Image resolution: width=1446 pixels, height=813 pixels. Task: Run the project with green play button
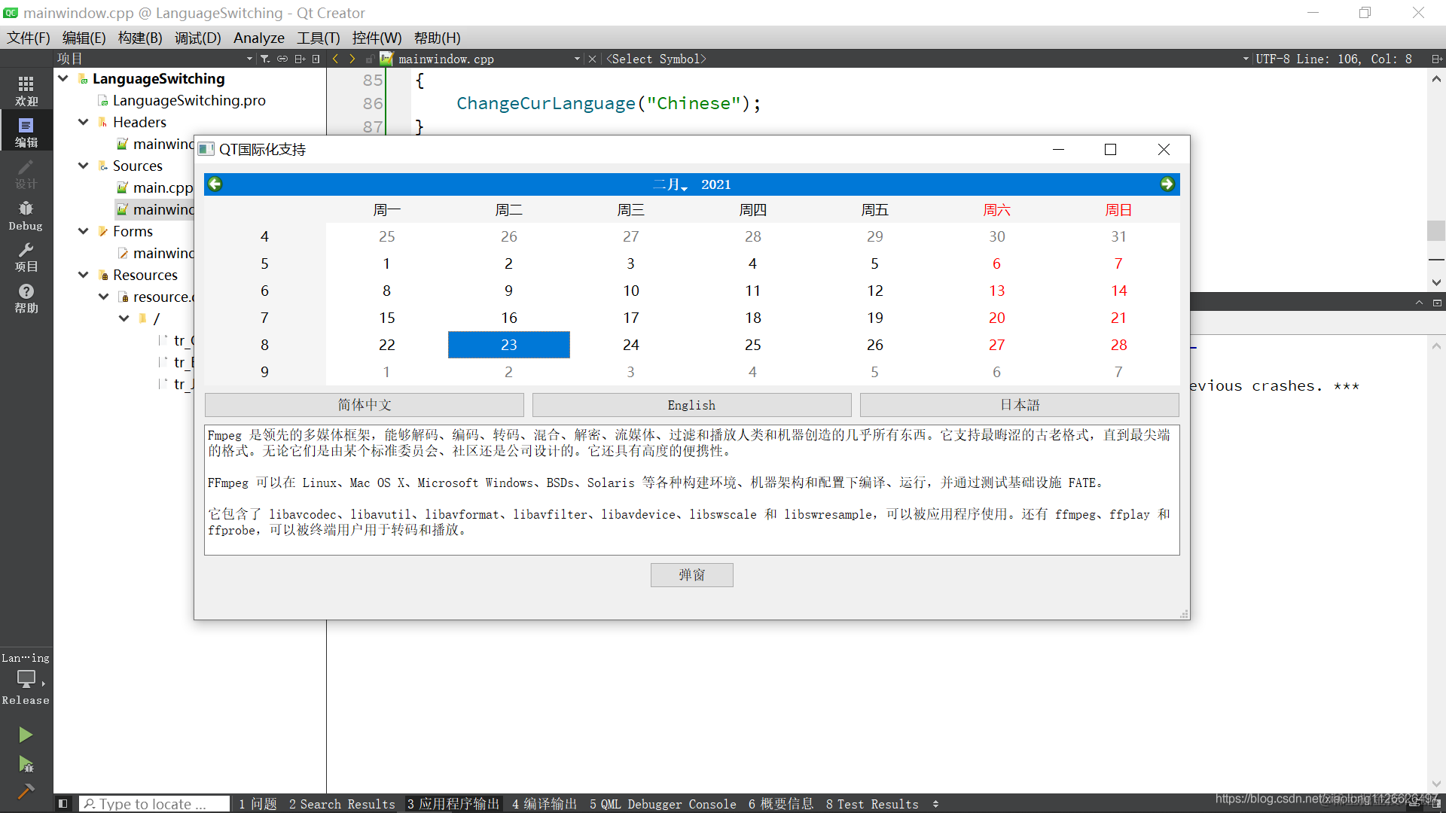[26, 734]
